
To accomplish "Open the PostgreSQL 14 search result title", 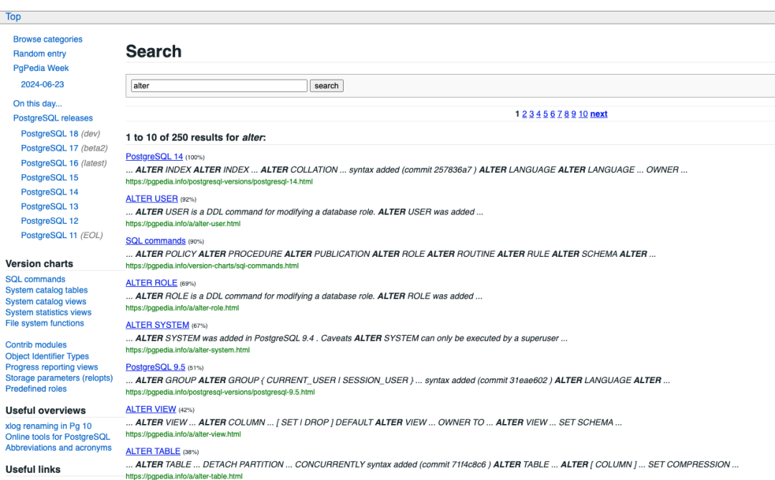I will coord(154,156).
